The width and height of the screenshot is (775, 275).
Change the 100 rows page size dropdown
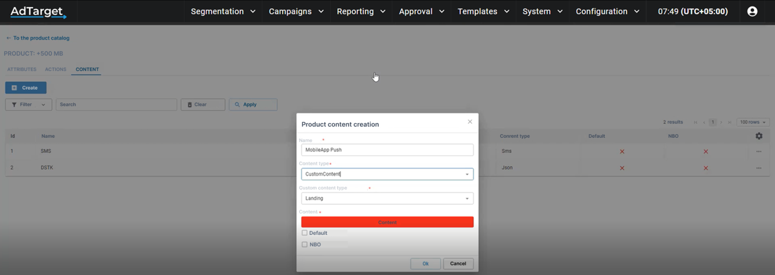753,122
